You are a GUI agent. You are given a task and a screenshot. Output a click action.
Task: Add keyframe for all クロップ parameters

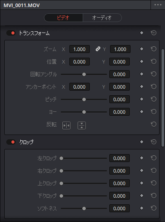[x=141, y=142]
